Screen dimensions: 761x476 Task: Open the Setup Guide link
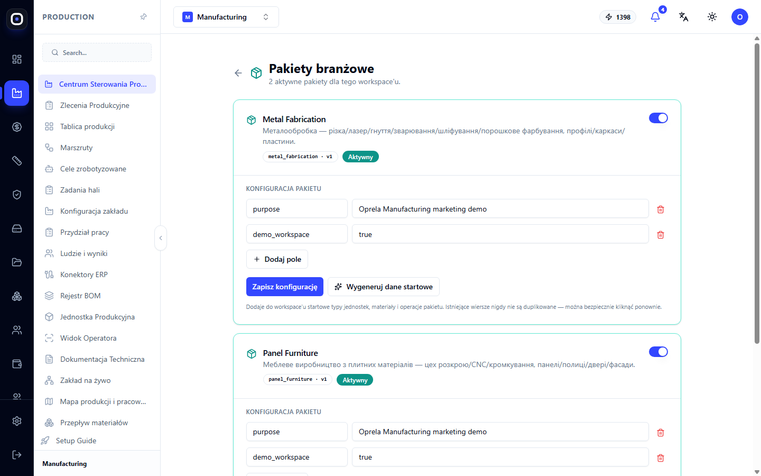pyautogui.click(x=76, y=441)
